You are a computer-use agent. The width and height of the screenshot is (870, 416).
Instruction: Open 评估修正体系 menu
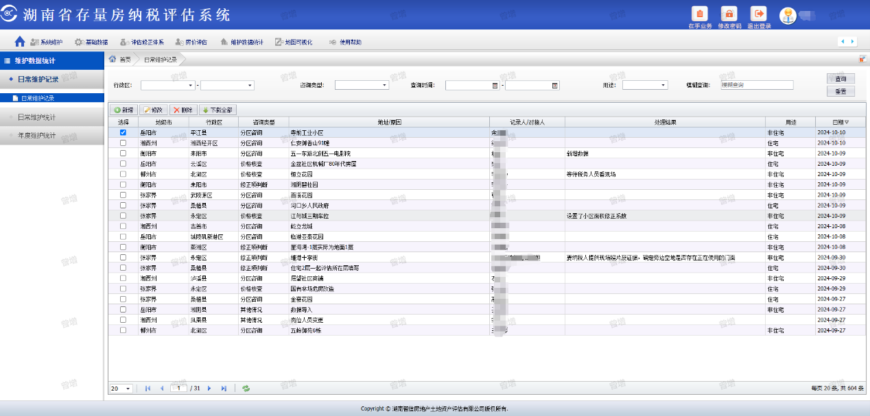tap(142, 42)
